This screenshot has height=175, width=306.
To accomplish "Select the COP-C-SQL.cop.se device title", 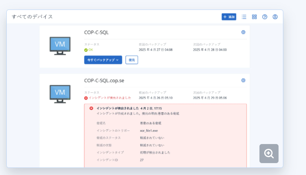I will [104, 80].
